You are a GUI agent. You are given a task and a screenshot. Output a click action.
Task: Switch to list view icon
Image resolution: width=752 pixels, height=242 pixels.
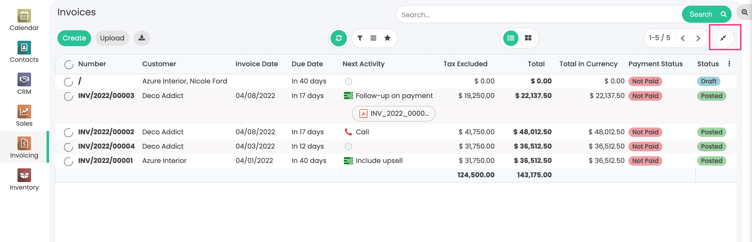[511, 38]
